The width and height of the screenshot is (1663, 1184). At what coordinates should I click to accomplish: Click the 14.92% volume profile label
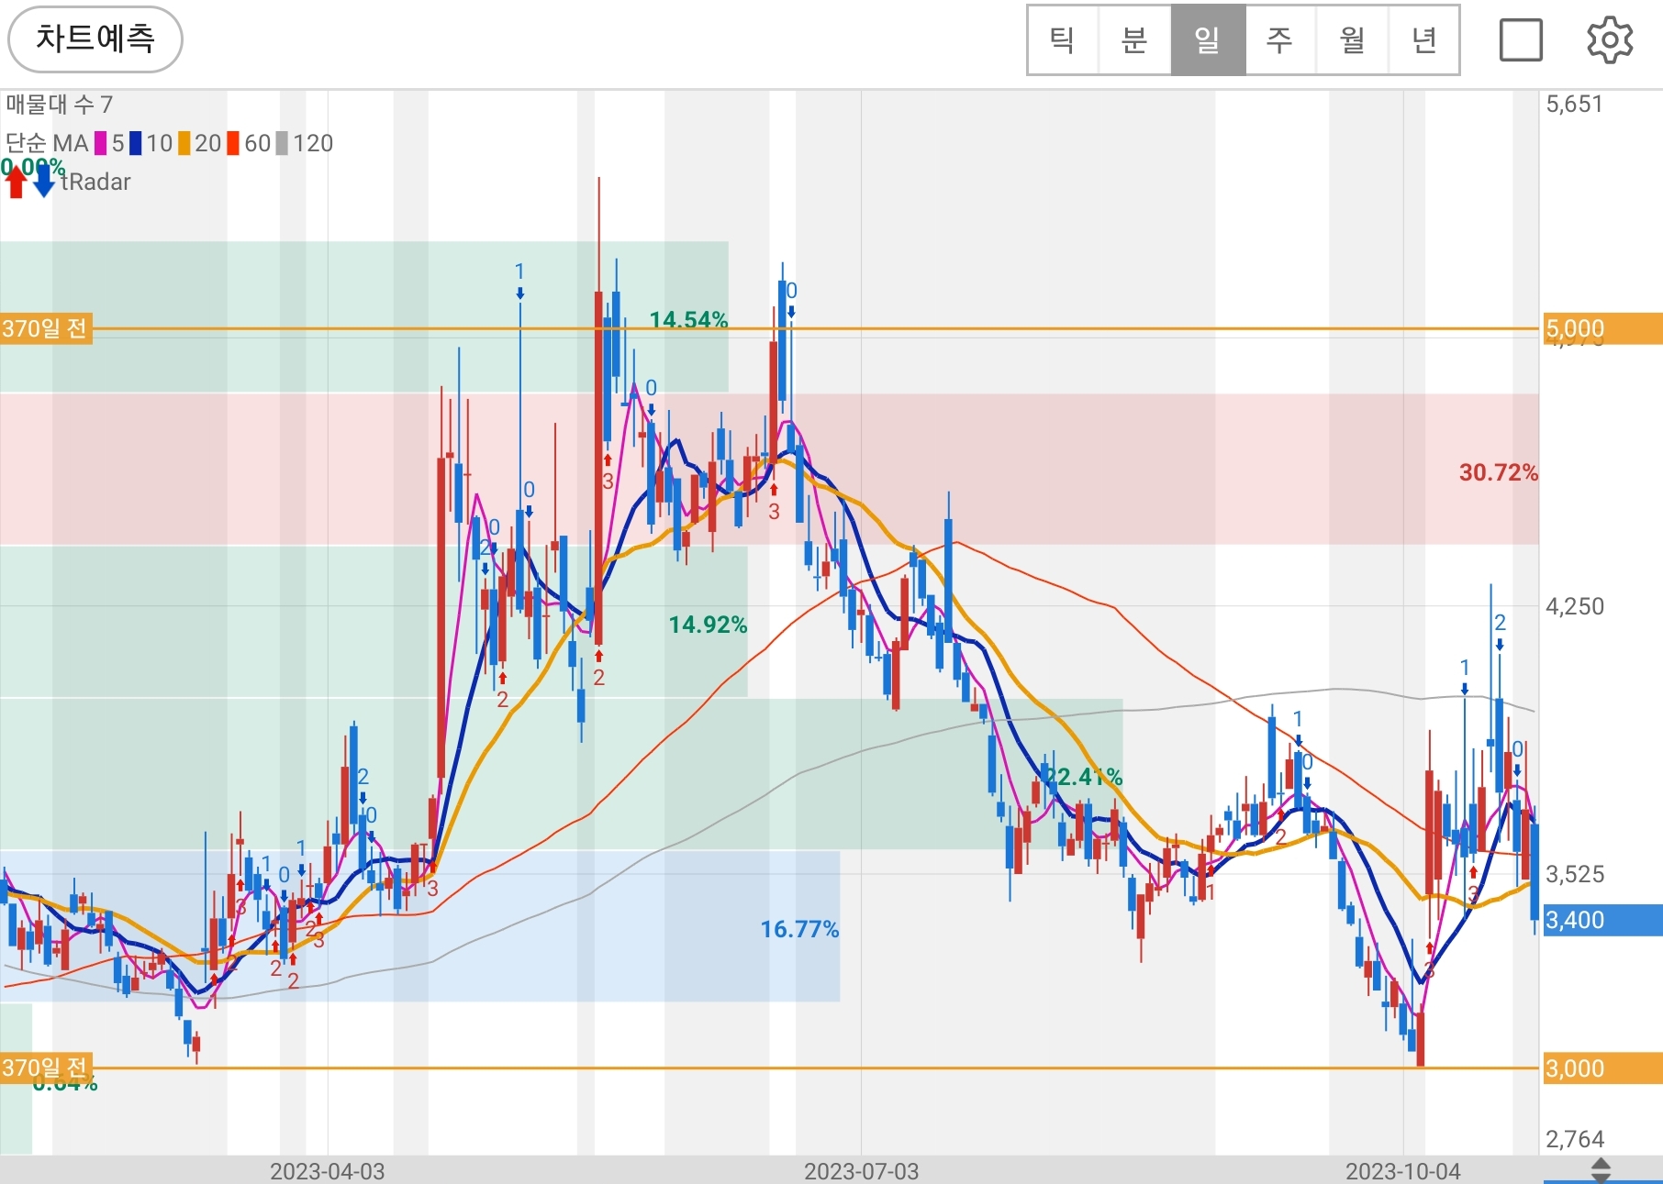tap(708, 625)
